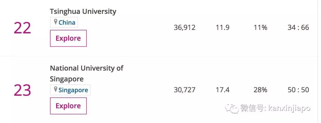
Task: Click the location pin icon beside China
Action: 55,22
